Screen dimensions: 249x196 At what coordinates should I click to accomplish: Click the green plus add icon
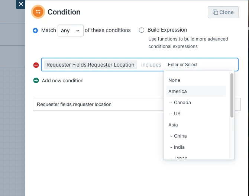pos(36,80)
